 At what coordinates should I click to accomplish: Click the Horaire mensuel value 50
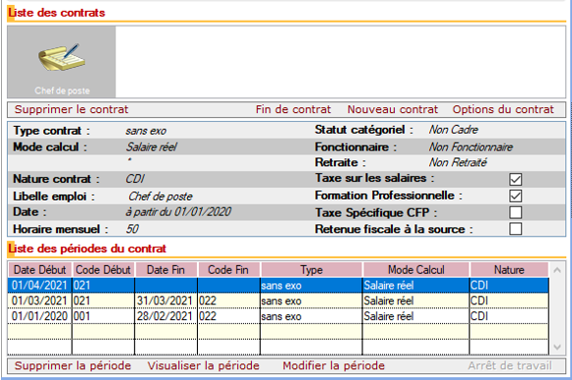[132, 229]
